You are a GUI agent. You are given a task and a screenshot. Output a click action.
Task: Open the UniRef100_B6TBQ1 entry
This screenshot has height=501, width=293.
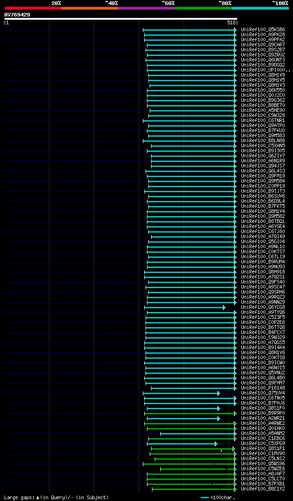point(263,221)
